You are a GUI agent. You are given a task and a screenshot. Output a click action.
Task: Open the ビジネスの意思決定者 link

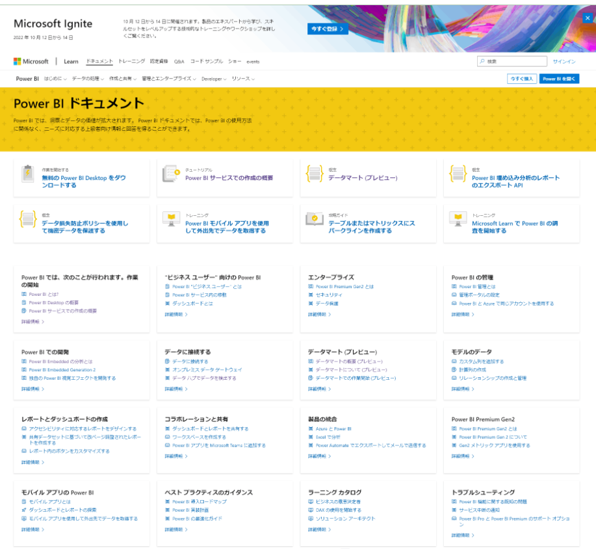point(338,501)
